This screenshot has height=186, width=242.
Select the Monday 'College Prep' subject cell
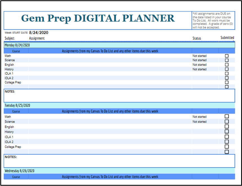pos(16,82)
